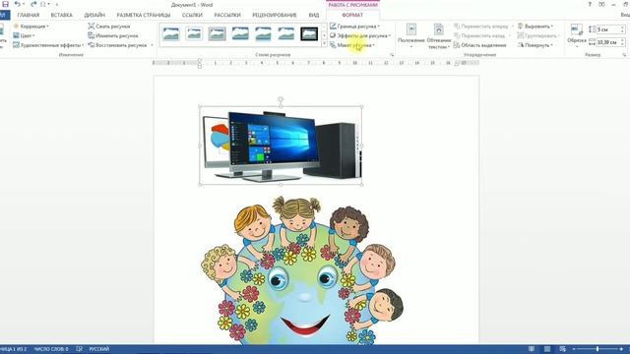630x354 pixels.
Task: Click Изменить рисунок
Action: click(x=113, y=35)
